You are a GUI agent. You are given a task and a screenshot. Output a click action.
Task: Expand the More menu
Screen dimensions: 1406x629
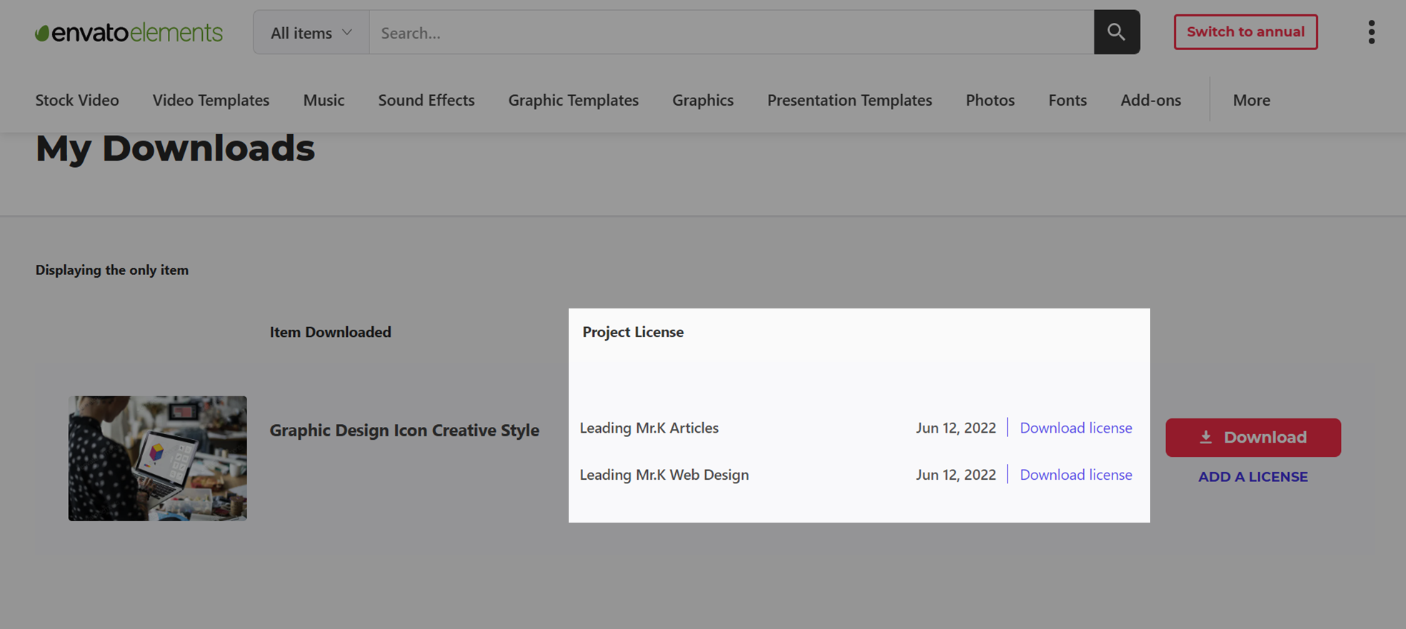pyautogui.click(x=1252, y=100)
